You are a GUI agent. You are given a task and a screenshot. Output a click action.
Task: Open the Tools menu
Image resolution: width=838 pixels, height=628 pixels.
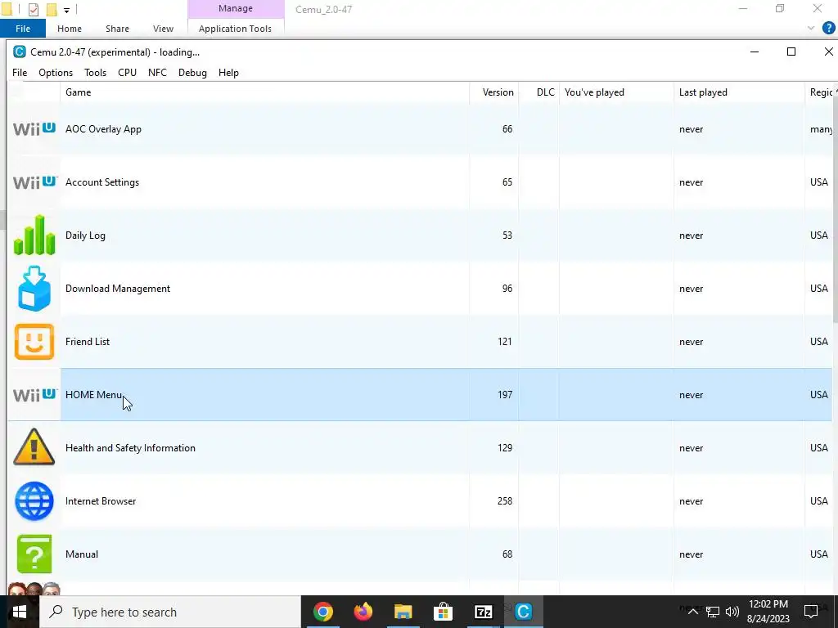(x=95, y=73)
